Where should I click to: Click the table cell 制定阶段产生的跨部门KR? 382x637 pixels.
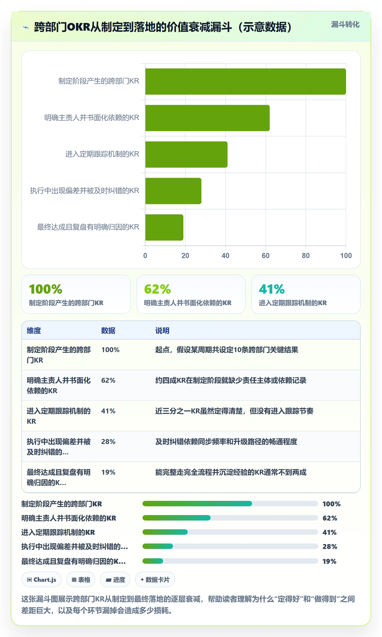[59, 355]
